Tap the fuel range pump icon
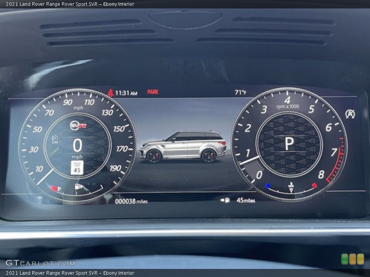Image resolution: width=370 pixels, height=277 pixels. coord(225,200)
